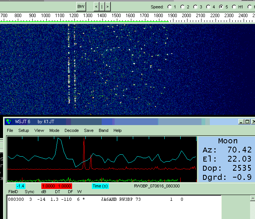The height and width of the screenshot is (219, 255).
Task: Click the BW button in the toolbar
Action: [x=81, y=6]
